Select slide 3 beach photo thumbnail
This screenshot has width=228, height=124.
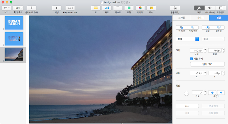click(14, 55)
